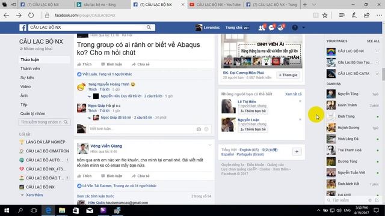The width and height of the screenshot is (385, 216).
Task: Click browser back arrow
Action: [7, 15]
